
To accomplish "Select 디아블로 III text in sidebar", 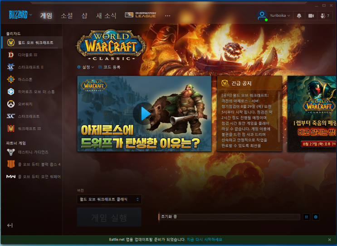I will (x=28, y=55).
